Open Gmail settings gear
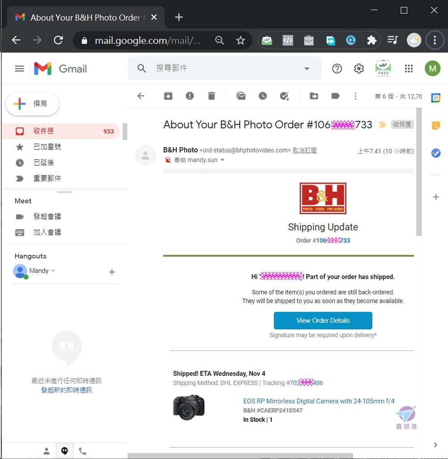 tap(359, 69)
